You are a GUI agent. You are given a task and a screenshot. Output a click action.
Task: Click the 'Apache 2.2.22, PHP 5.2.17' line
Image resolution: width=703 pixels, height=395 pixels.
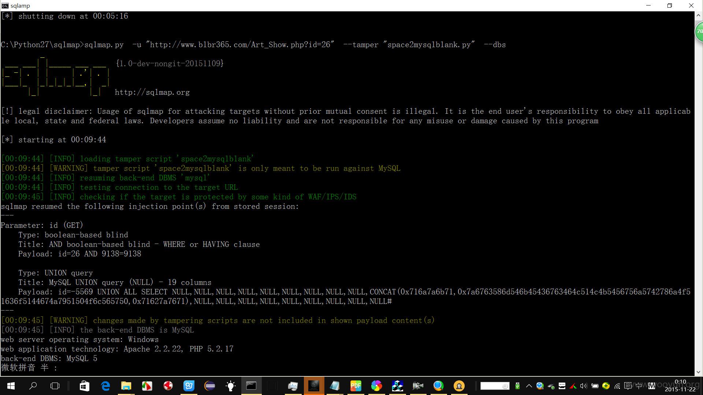(178, 349)
